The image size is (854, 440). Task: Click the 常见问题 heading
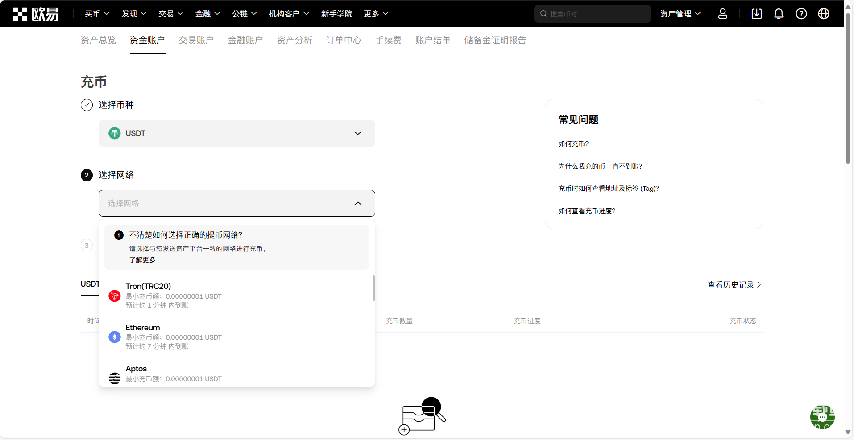[x=578, y=119]
